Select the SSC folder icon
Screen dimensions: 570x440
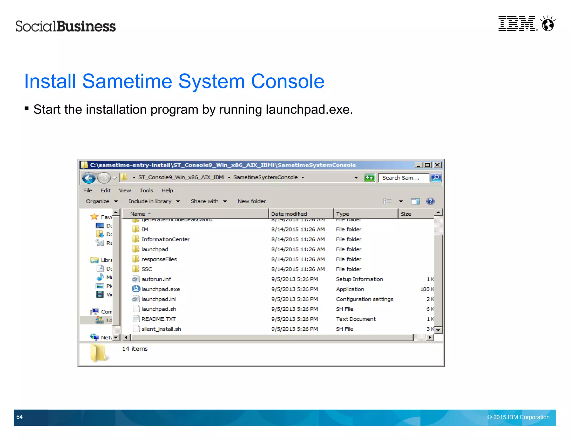[136, 269]
